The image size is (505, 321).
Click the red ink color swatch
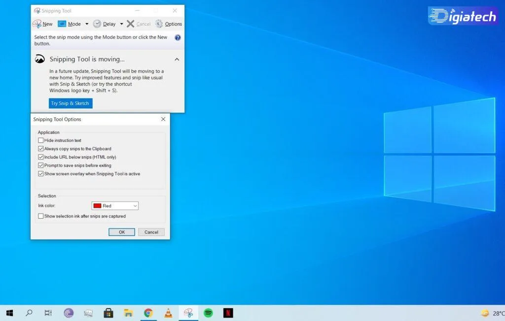[97, 206]
